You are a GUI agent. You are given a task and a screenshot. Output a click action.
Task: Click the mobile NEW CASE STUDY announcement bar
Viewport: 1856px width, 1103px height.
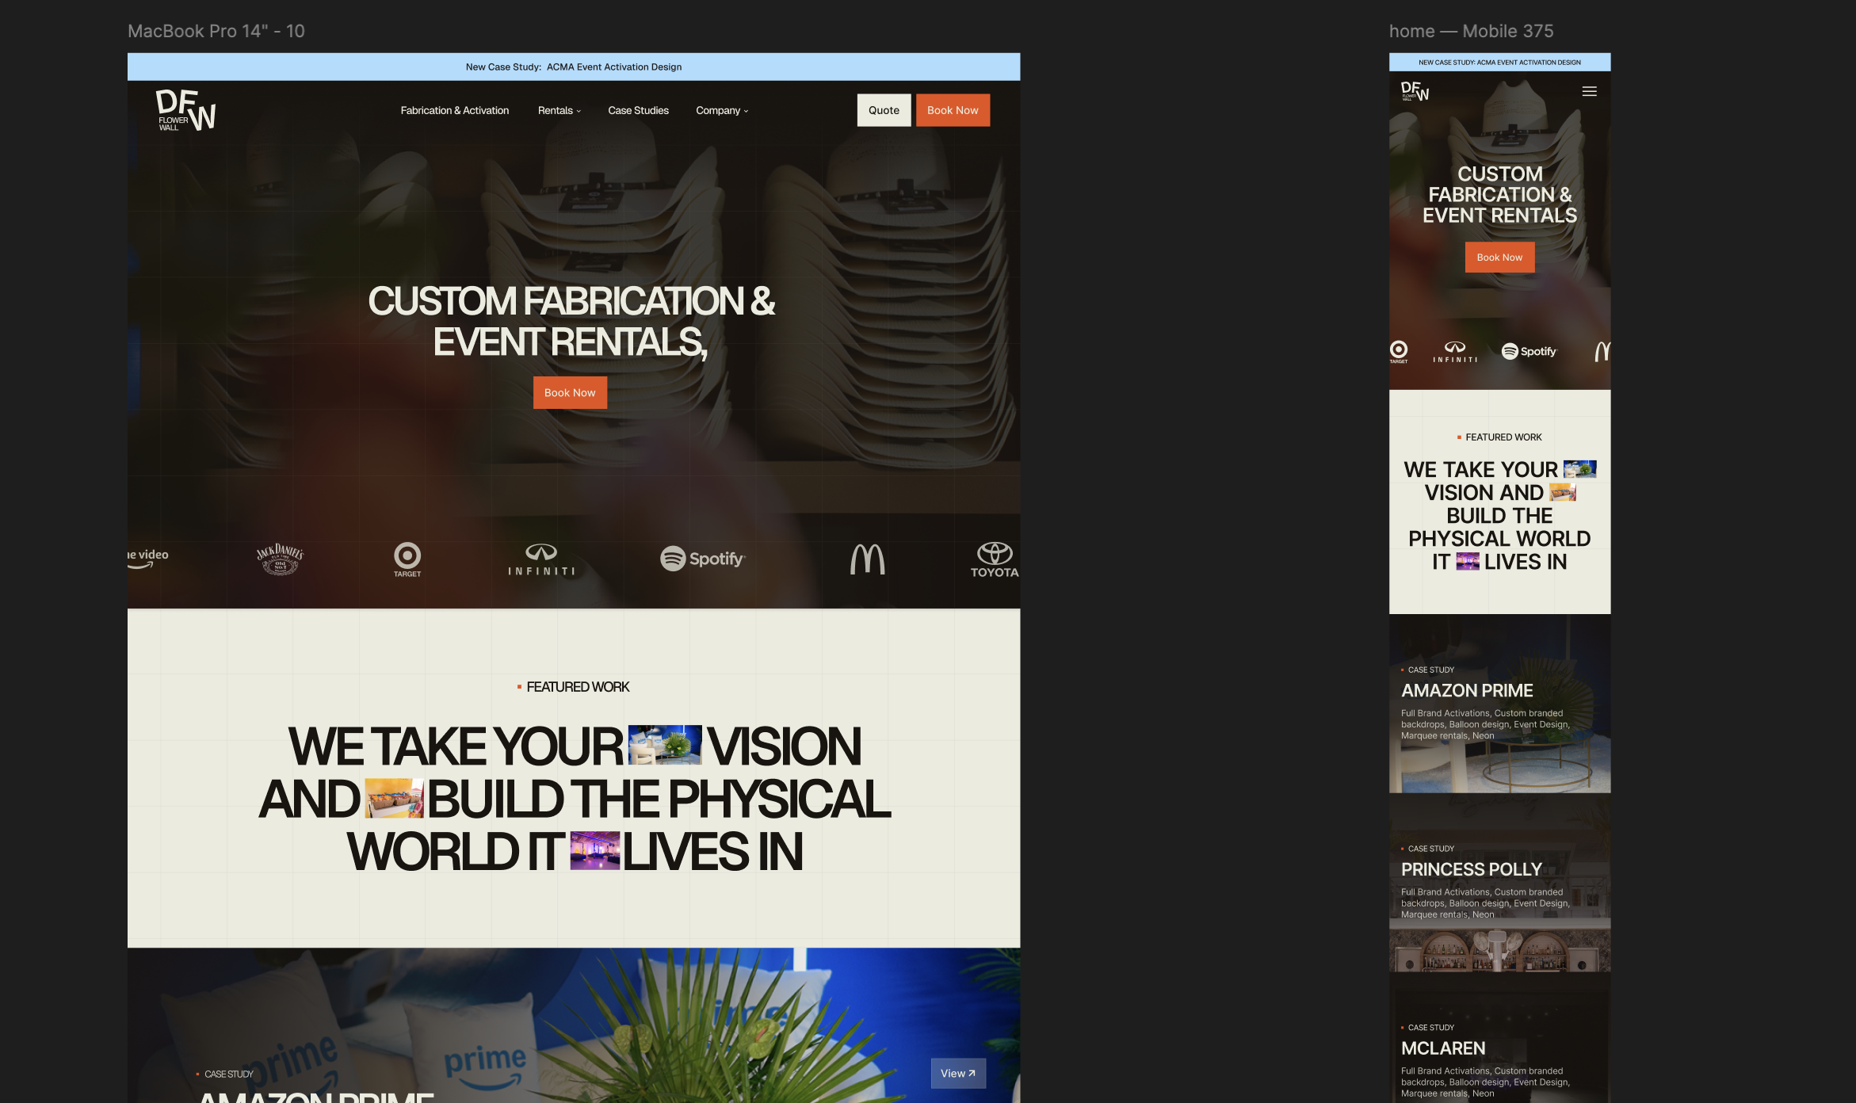pos(1499,62)
